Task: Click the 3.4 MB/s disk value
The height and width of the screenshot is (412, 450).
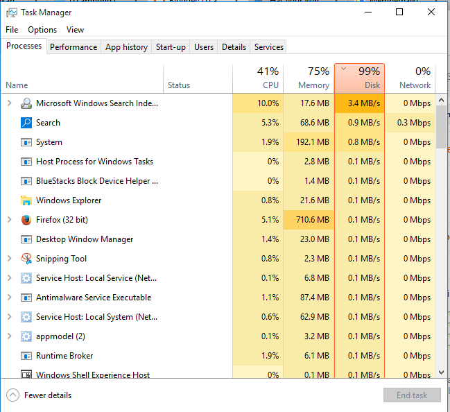Action: (364, 103)
